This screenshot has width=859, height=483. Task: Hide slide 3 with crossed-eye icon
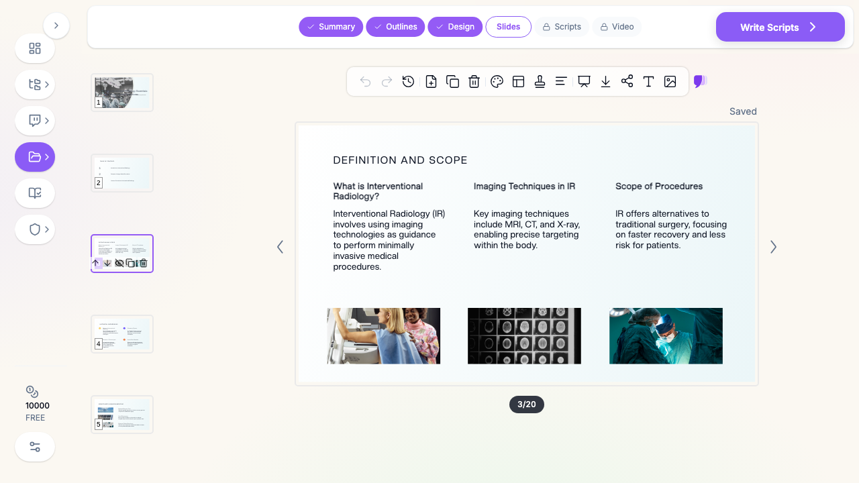coord(119,263)
